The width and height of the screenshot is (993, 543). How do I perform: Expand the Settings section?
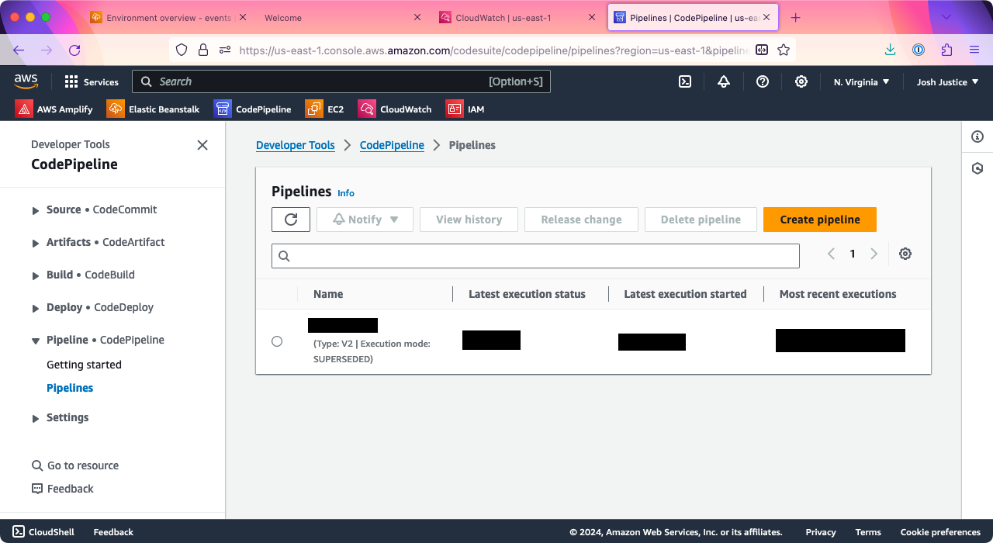tap(36, 418)
